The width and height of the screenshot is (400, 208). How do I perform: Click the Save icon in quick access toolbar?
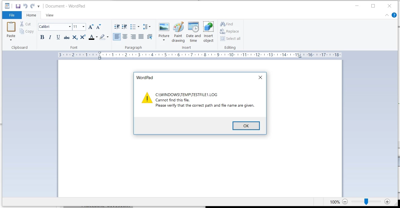18,6
